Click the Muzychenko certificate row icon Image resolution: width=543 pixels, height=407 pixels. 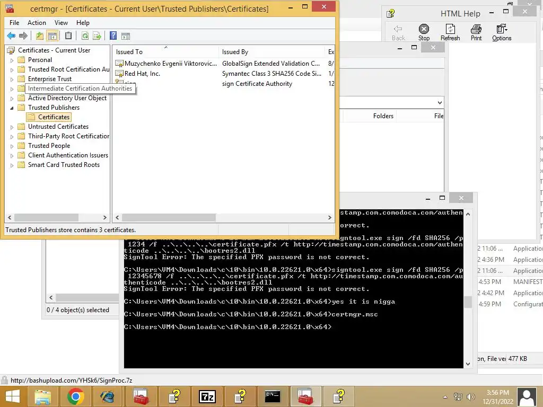(x=119, y=64)
